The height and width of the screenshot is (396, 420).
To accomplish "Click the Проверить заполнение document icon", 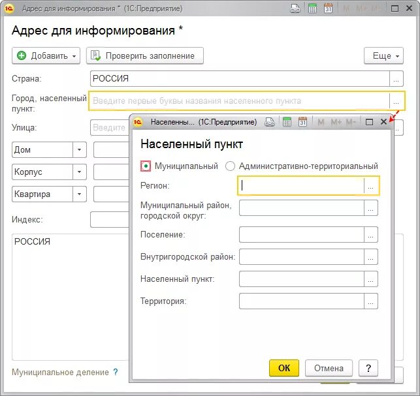I will point(95,55).
